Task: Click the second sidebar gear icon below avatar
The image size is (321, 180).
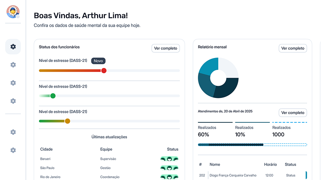Action: pos(13,65)
